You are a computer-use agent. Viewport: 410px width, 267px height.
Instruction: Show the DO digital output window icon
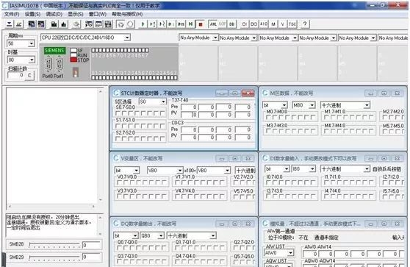pyautogui.click(x=253, y=24)
